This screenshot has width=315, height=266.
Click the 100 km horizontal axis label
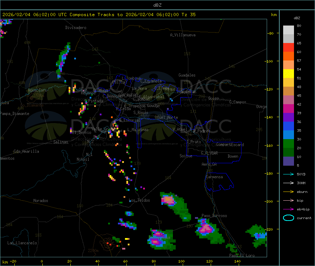[x=181, y=261]
